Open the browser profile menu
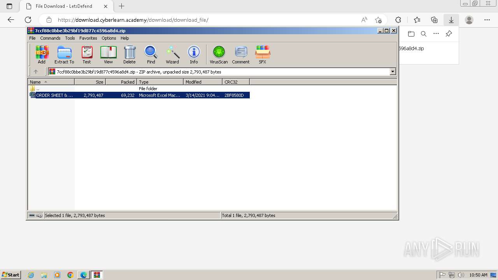The image size is (498, 280). pos(469,20)
